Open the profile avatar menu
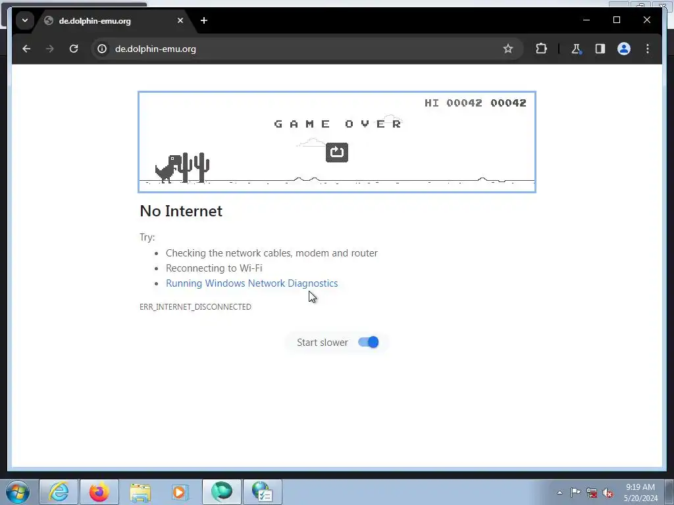 pos(624,49)
